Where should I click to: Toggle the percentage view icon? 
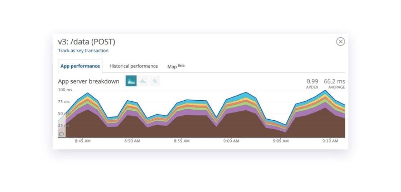(155, 81)
